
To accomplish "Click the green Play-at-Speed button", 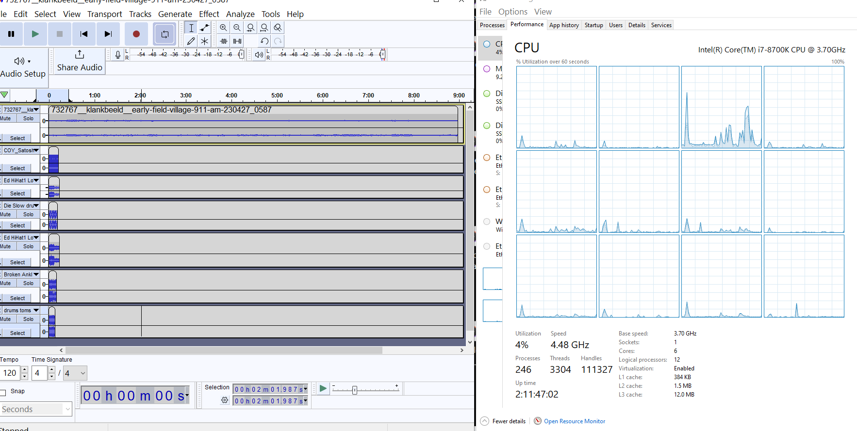I will tap(323, 388).
